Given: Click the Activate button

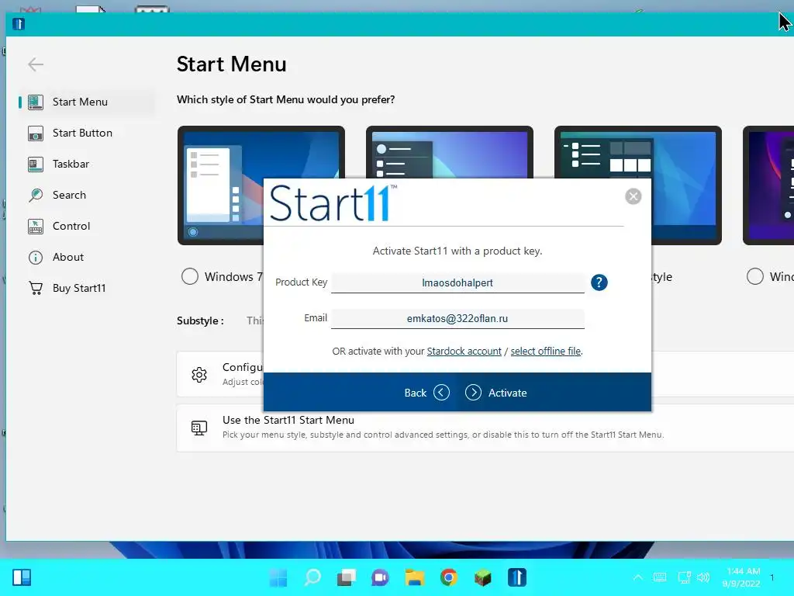Looking at the screenshot, I should [496, 393].
